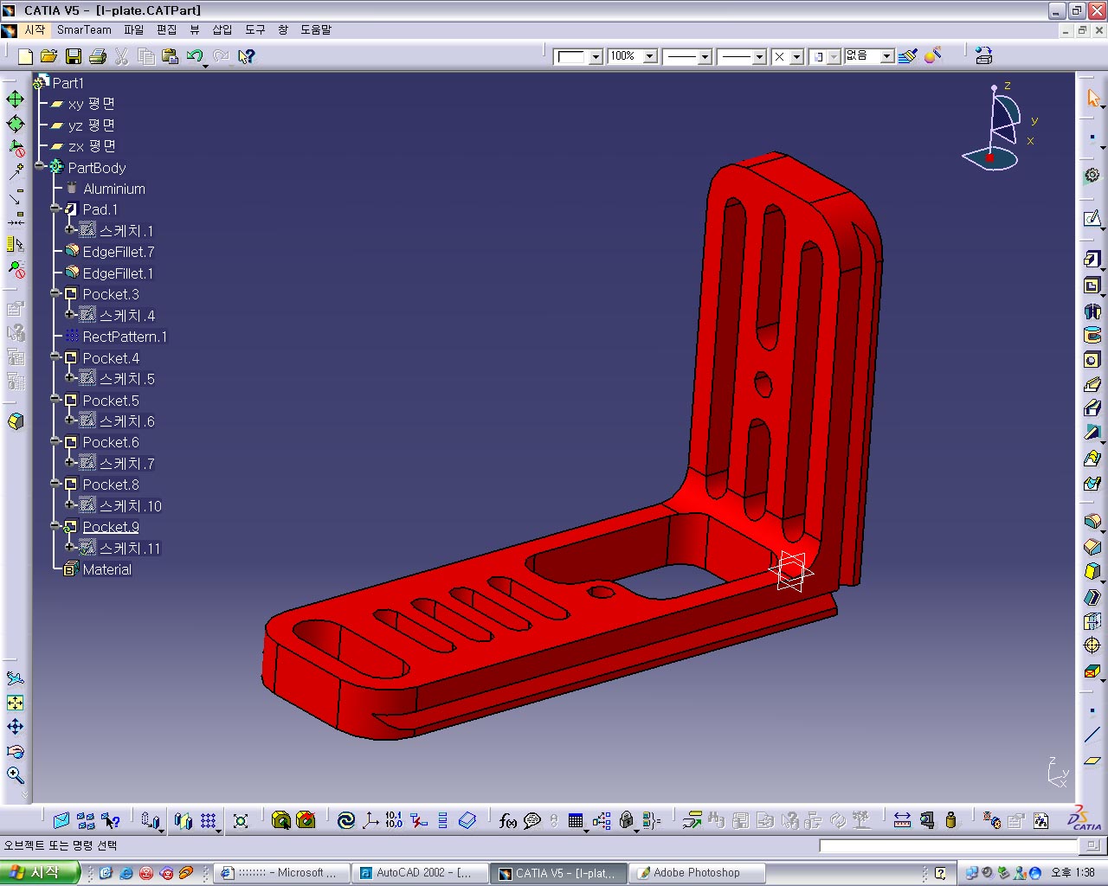
Task: Select EdgeFillet.7 in the tree
Action: [x=118, y=252]
